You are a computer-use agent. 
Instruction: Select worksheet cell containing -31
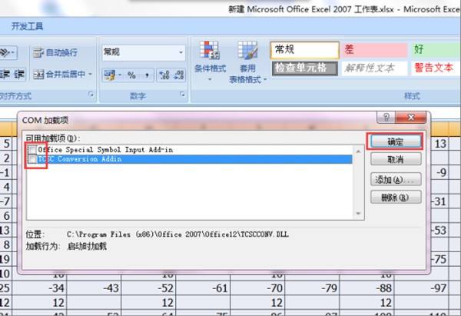439,201
